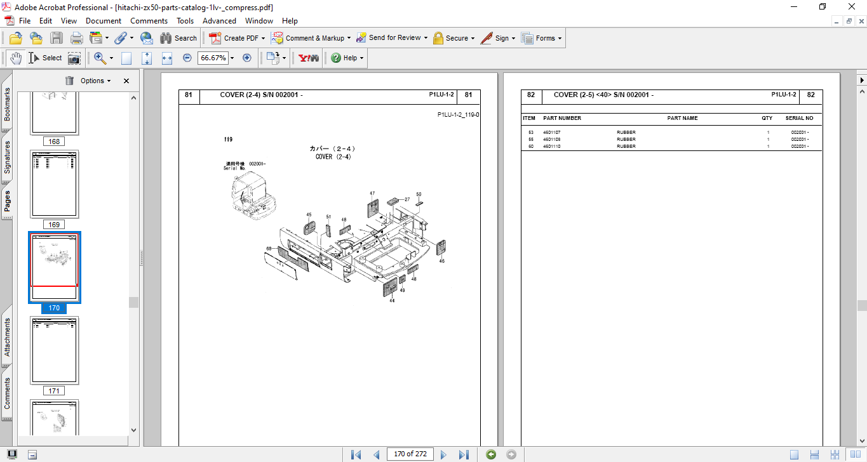Print the document with the Print icon
Viewport: 867px width, 462px height.
click(x=76, y=37)
